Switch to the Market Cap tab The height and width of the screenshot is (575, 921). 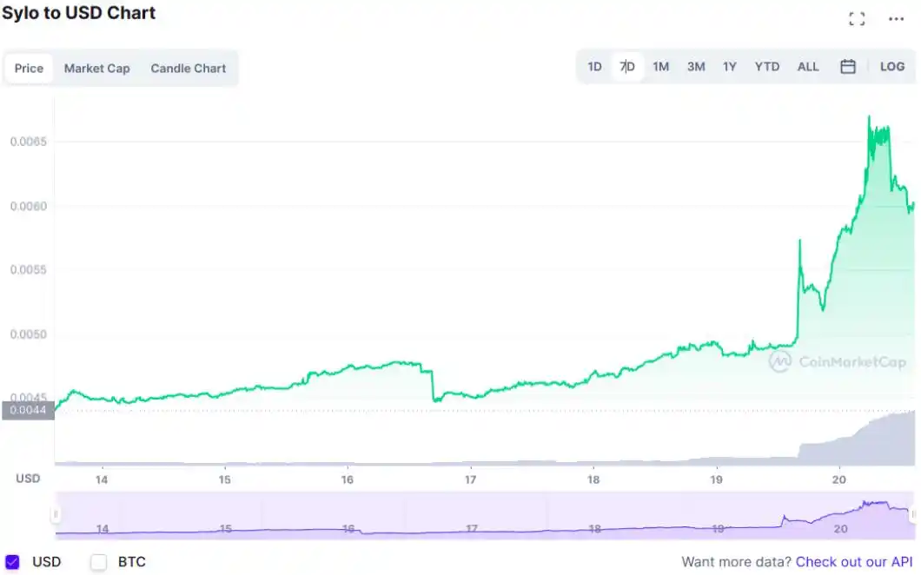point(96,68)
